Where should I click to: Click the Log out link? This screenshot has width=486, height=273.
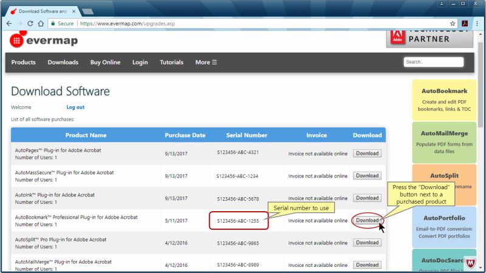(x=75, y=107)
